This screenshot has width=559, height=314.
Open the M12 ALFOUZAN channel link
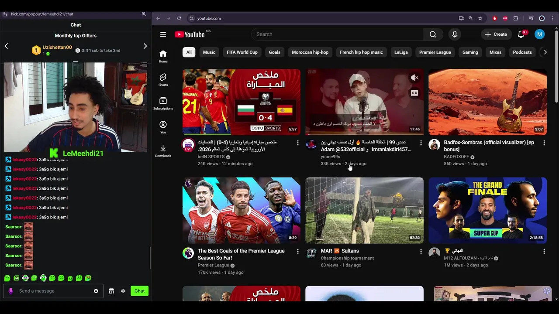coord(468,258)
